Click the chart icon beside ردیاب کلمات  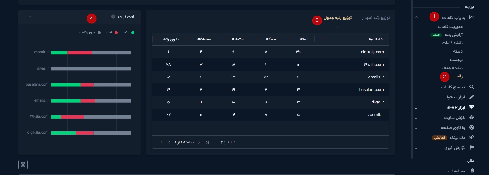point(471,17)
